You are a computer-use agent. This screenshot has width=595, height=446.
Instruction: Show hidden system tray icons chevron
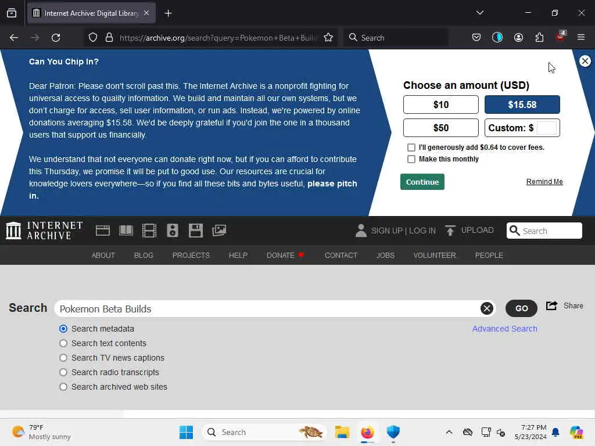click(449, 432)
